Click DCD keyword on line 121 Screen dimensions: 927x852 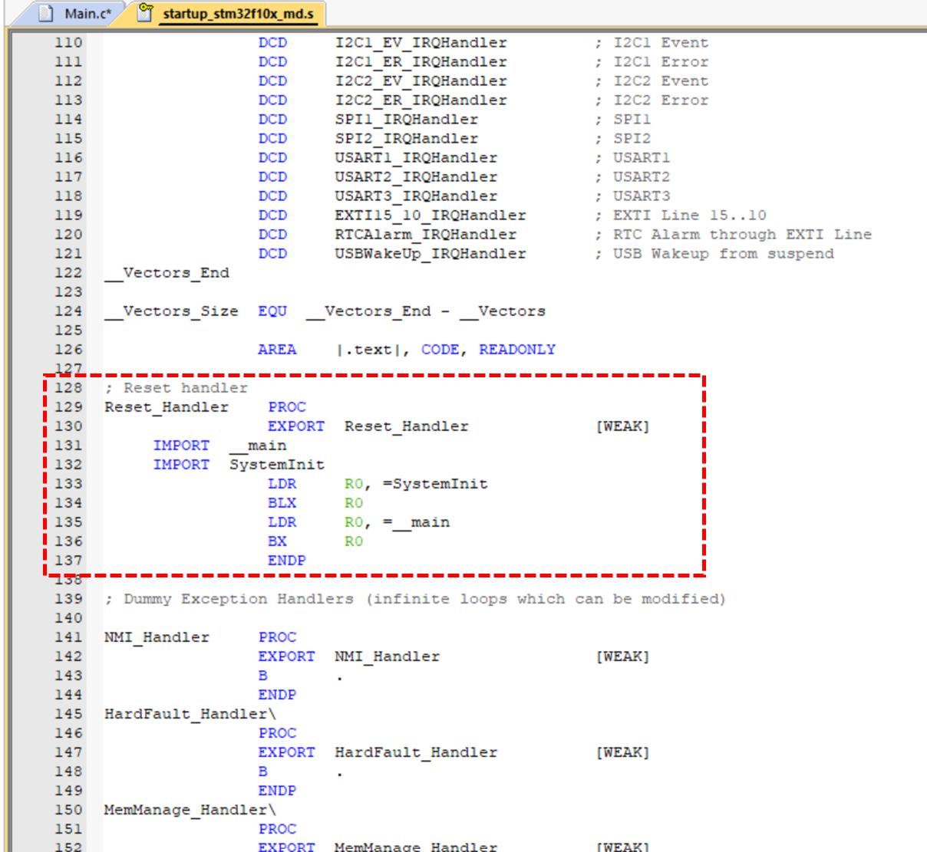click(x=272, y=254)
